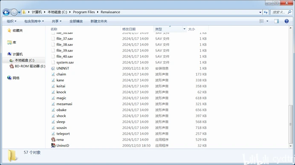Select the kane audio file icon
The height and width of the screenshot is (165, 295).
coord(53,80)
